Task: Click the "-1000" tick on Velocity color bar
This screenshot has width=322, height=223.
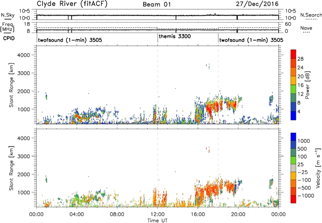Action: (x=306, y=196)
